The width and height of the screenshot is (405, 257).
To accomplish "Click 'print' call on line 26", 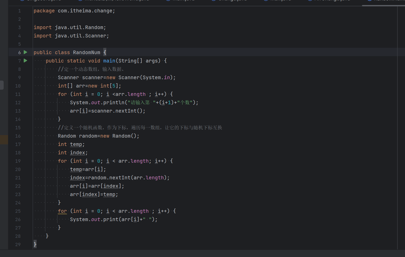I will coord(111,220).
